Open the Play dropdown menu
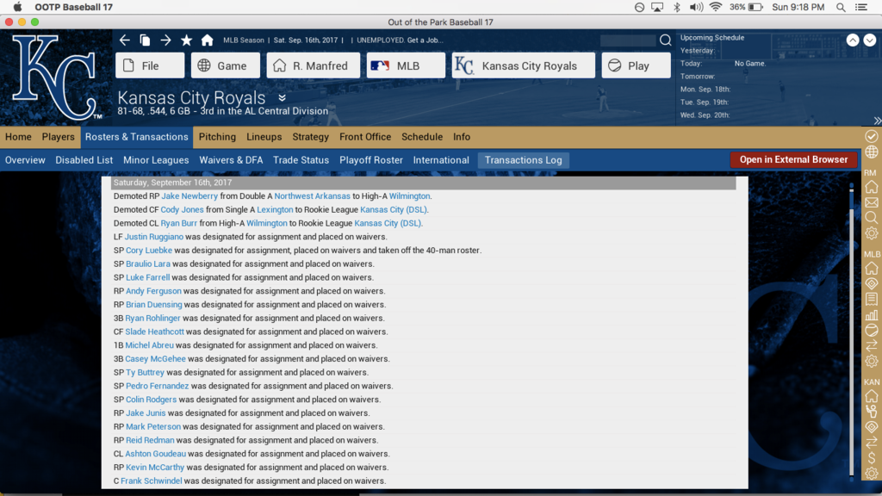Image resolution: width=882 pixels, height=496 pixels. click(x=636, y=65)
